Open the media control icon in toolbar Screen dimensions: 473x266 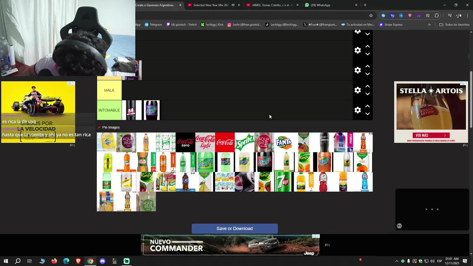(450, 16)
